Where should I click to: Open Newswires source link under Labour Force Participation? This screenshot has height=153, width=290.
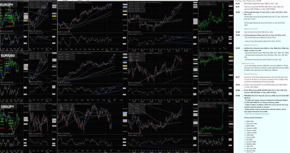click(253, 45)
